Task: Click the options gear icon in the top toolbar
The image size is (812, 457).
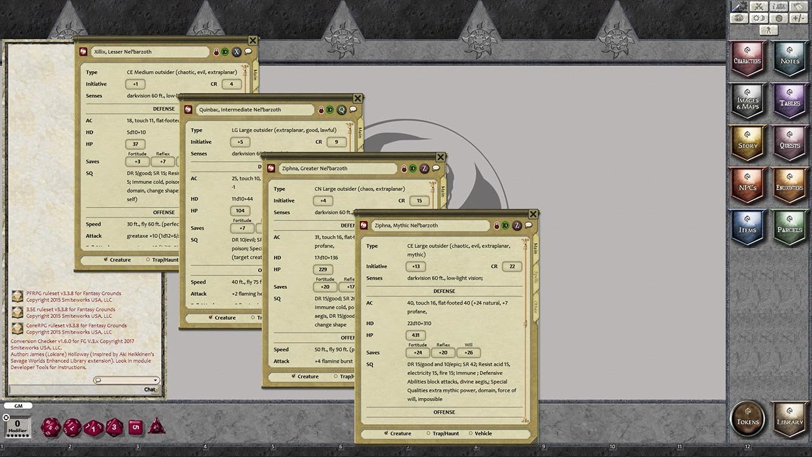Action: [778, 18]
